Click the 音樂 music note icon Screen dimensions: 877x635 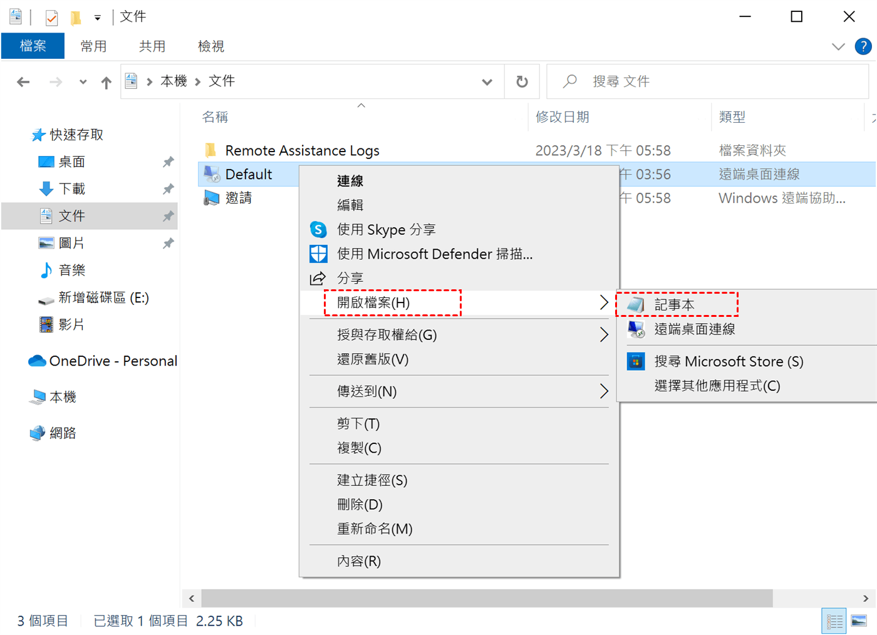(46, 270)
